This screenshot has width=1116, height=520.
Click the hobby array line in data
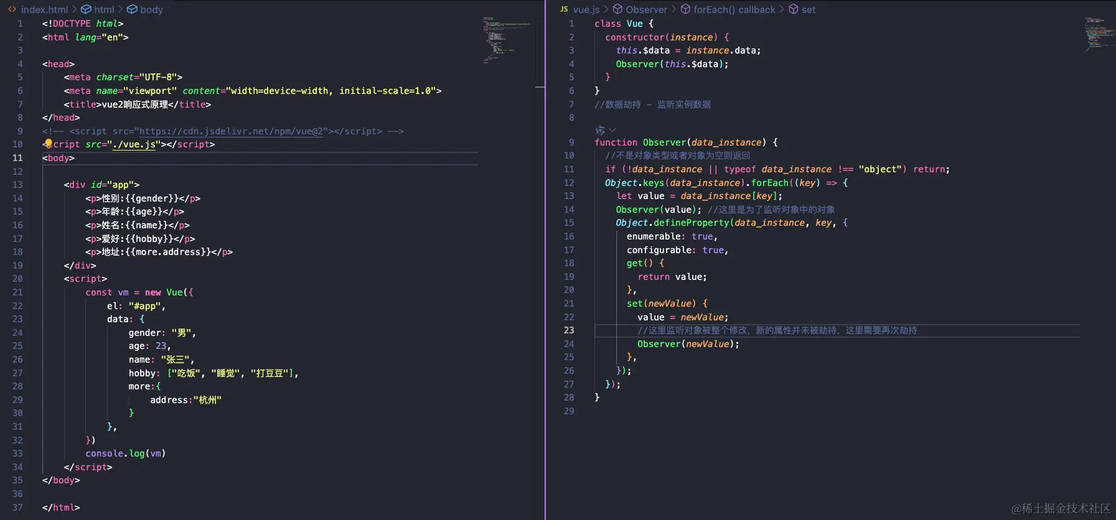click(x=213, y=373)
